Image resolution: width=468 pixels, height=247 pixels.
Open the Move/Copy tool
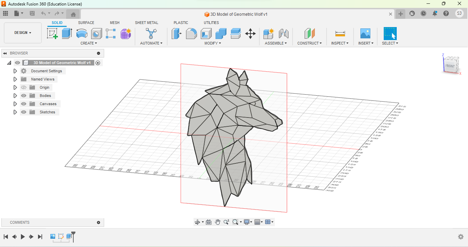250,34
